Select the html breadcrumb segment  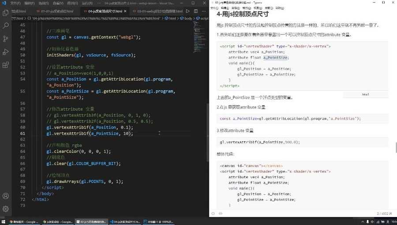click(x=170, y=18)
